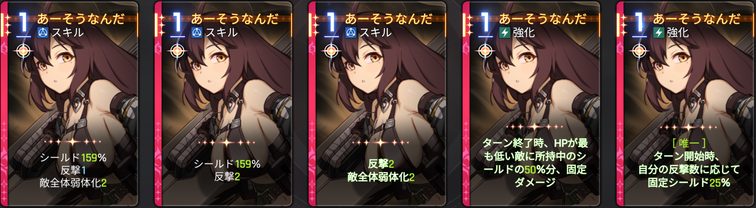
Task: Click the cost number 1 on first card
Action: click(23, 23)
